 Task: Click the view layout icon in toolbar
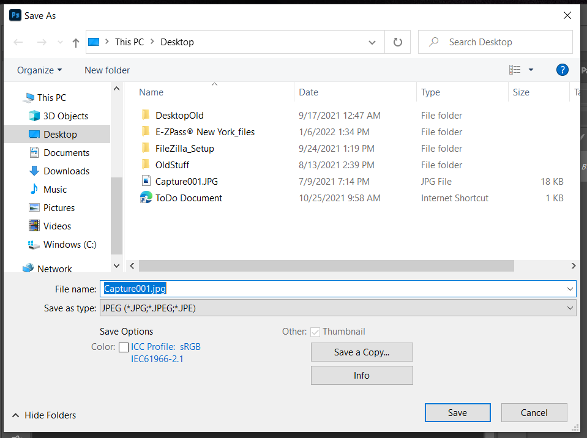coord(515,70)
